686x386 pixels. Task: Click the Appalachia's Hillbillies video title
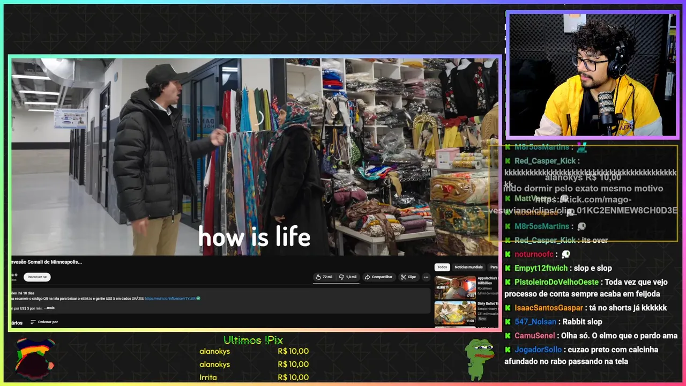[488, 281]
